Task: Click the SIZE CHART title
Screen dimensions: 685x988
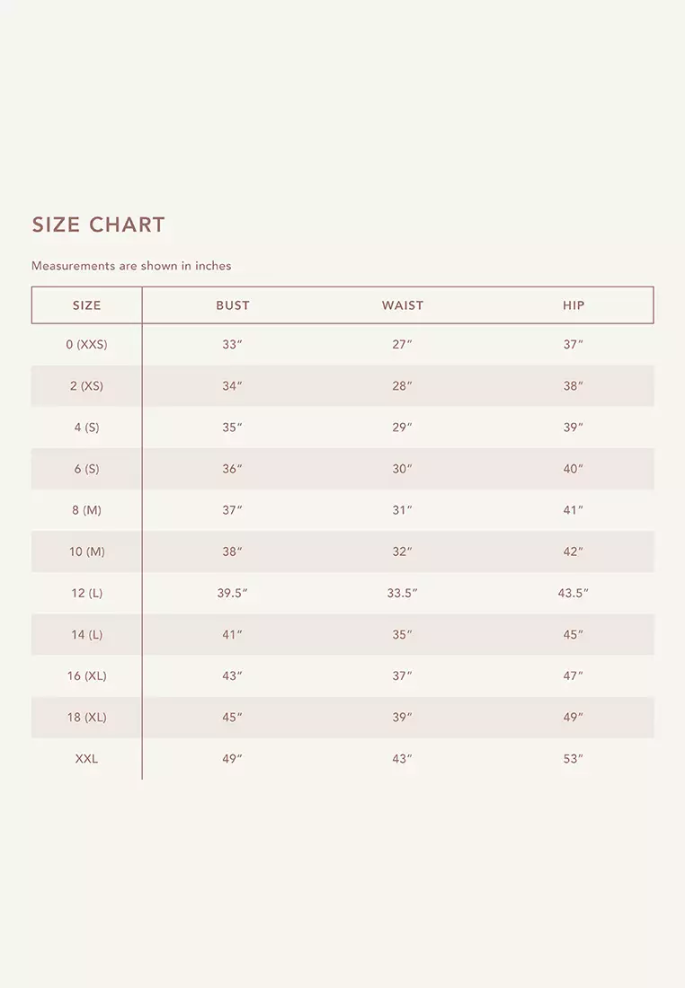Action: pos(99,225)
